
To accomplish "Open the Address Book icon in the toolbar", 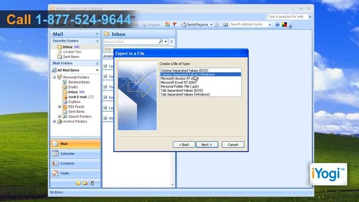I will coord(225,25).
